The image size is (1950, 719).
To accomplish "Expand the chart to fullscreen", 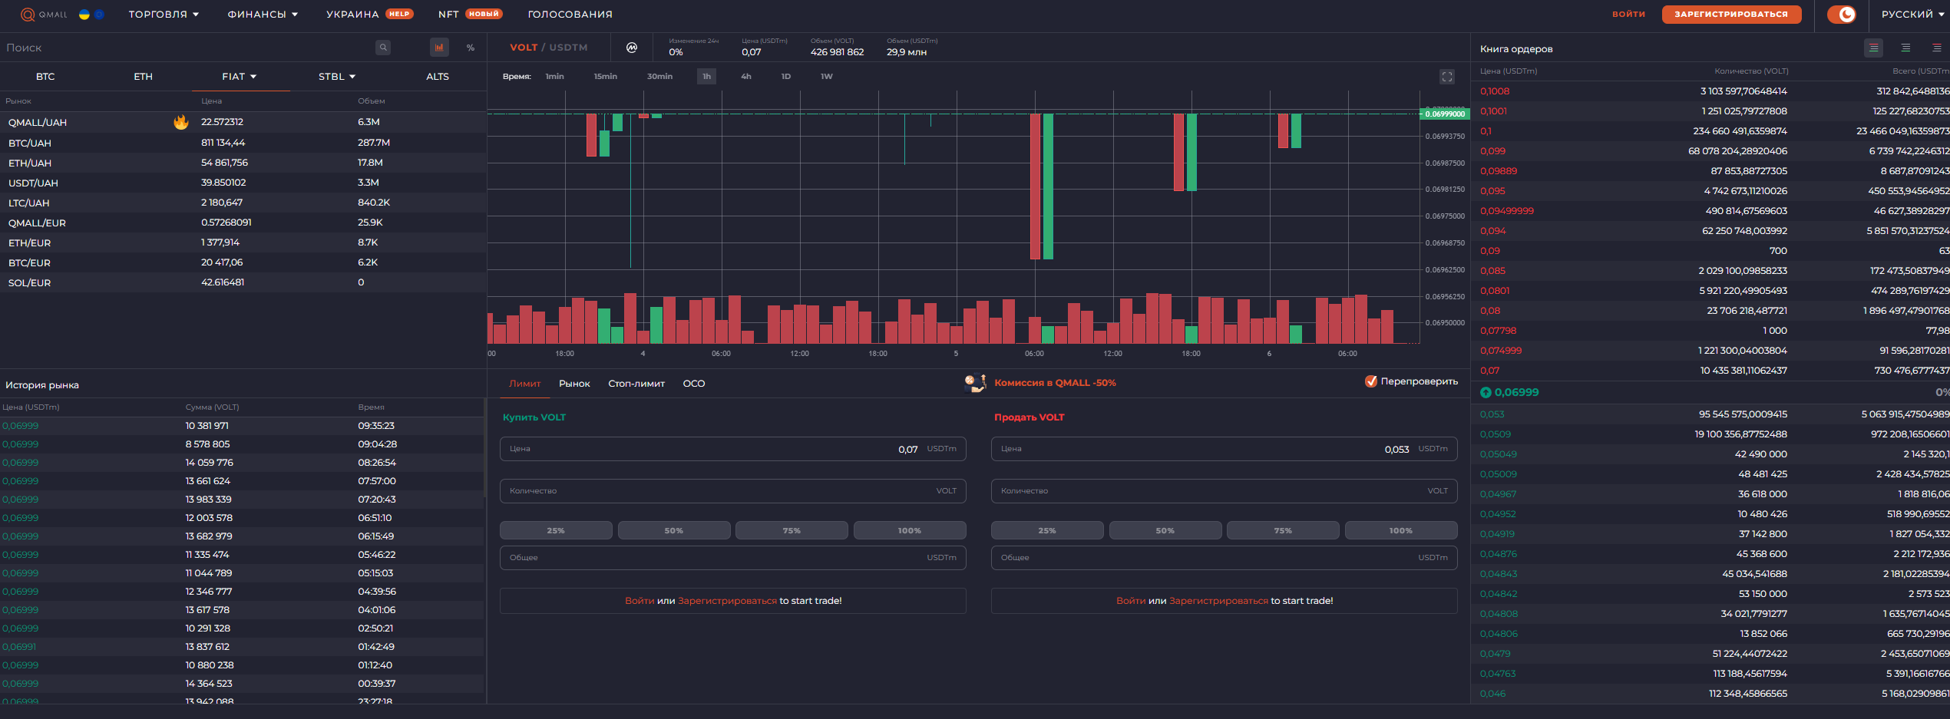I will [1446, 77].
